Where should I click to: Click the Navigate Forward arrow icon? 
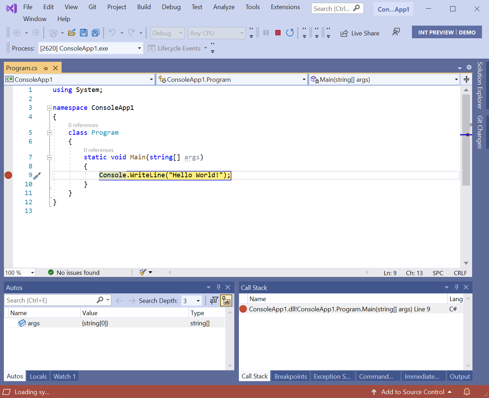click(36, 33)
